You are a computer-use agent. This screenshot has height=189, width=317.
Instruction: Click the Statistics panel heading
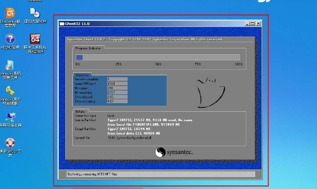point(82,75)
